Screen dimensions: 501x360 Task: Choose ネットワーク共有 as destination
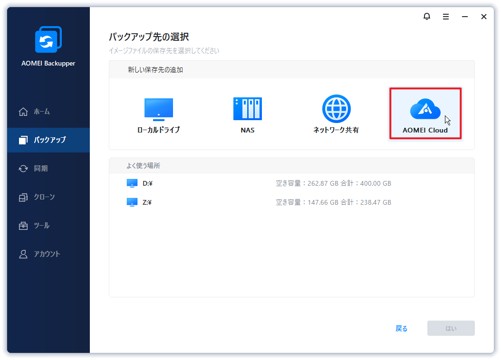tap(336, 114)
